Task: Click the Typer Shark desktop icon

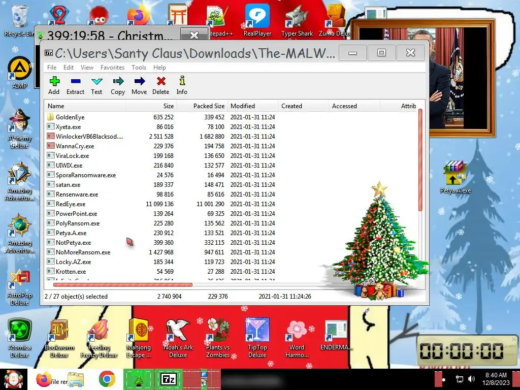Action: point(297,21)
